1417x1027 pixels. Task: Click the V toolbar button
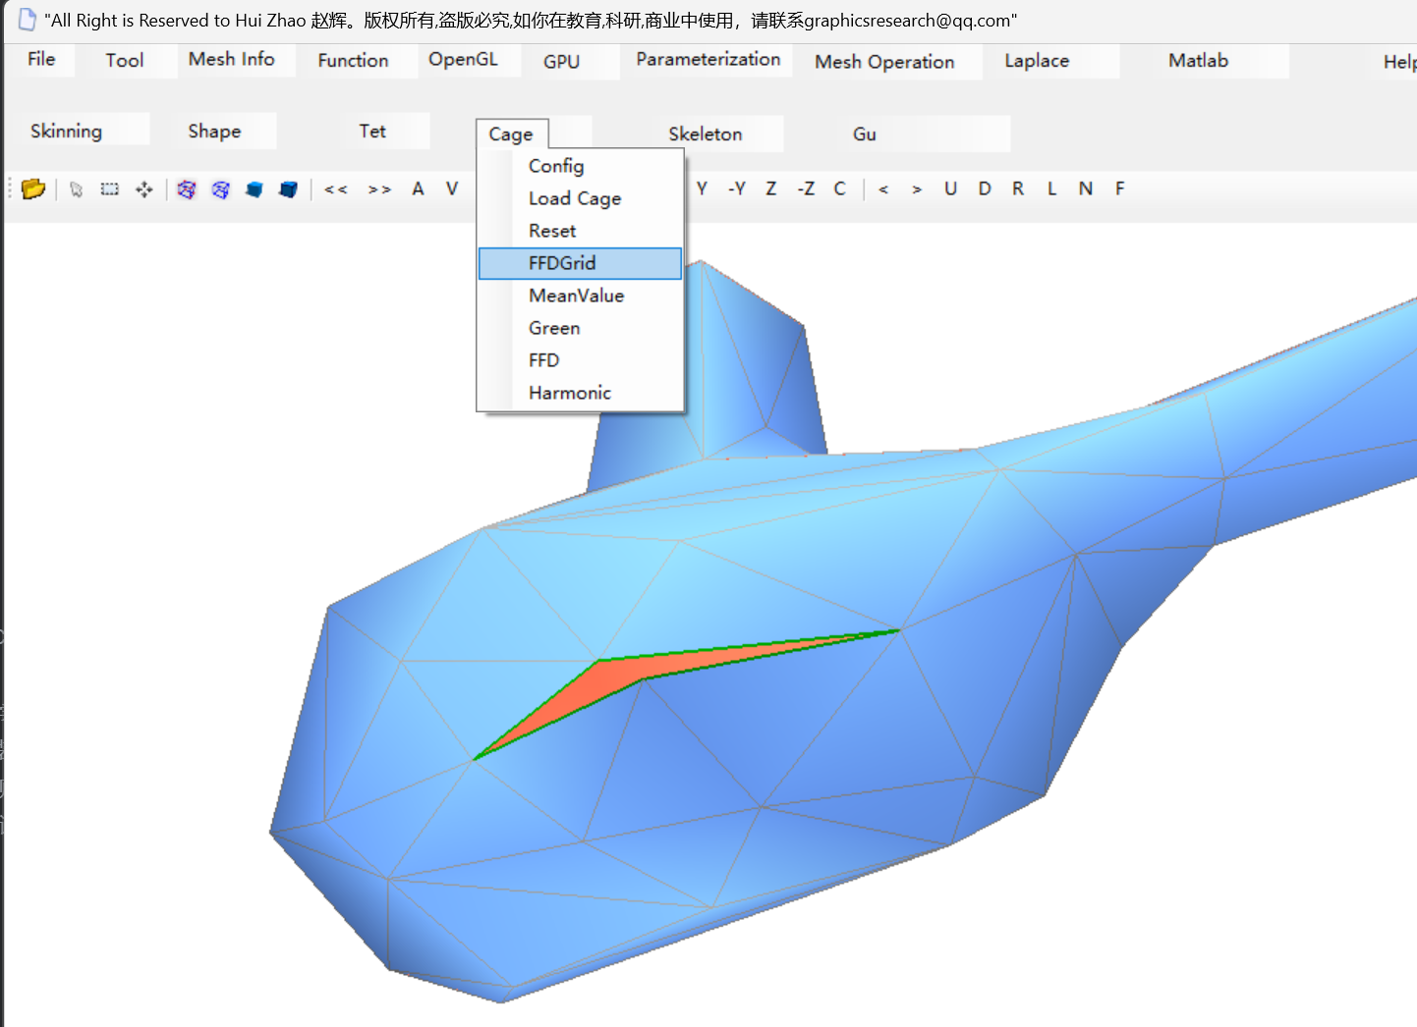coord(452,189)
